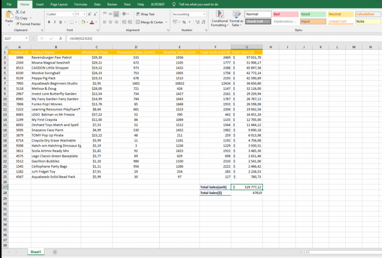Open the underline style dropdown arrow
The width and height of the screenshot is (382, 258).
click(x=65, y=22)
